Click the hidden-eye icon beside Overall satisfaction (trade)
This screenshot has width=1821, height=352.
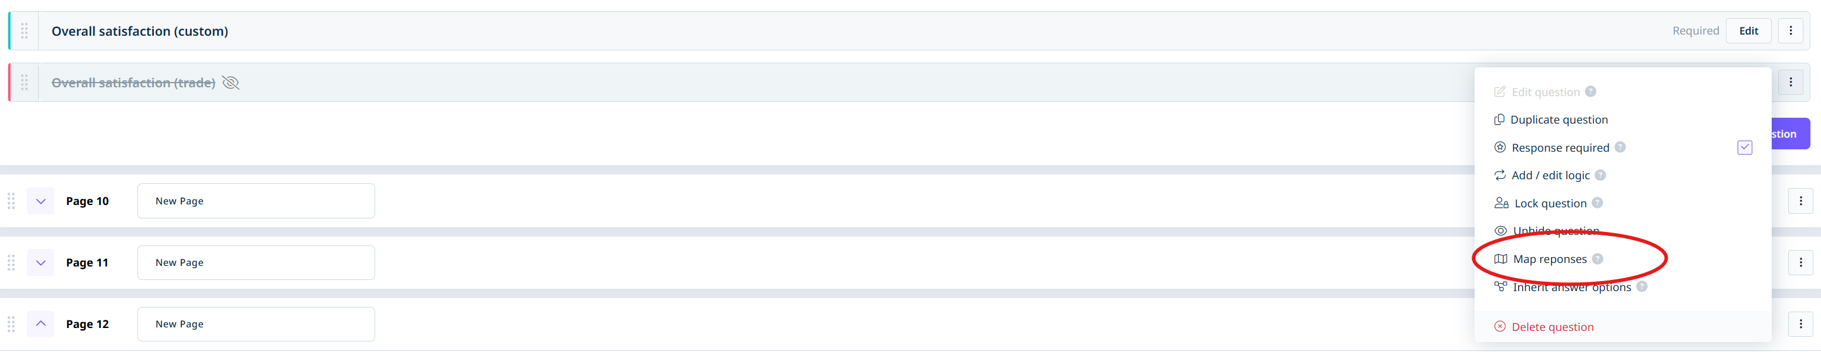[231, 83]
